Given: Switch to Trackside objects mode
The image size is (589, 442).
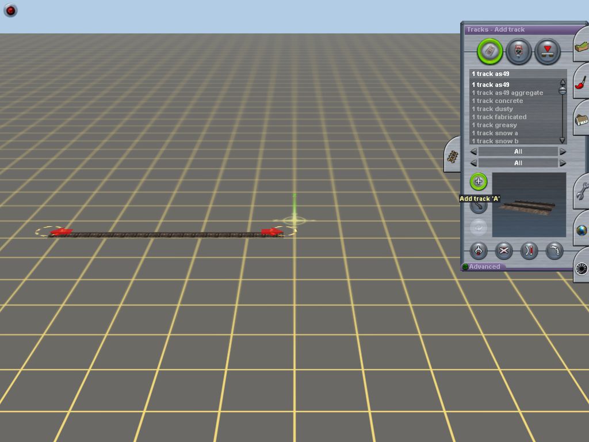Looking at the screenshot, I should coord(519,52).
